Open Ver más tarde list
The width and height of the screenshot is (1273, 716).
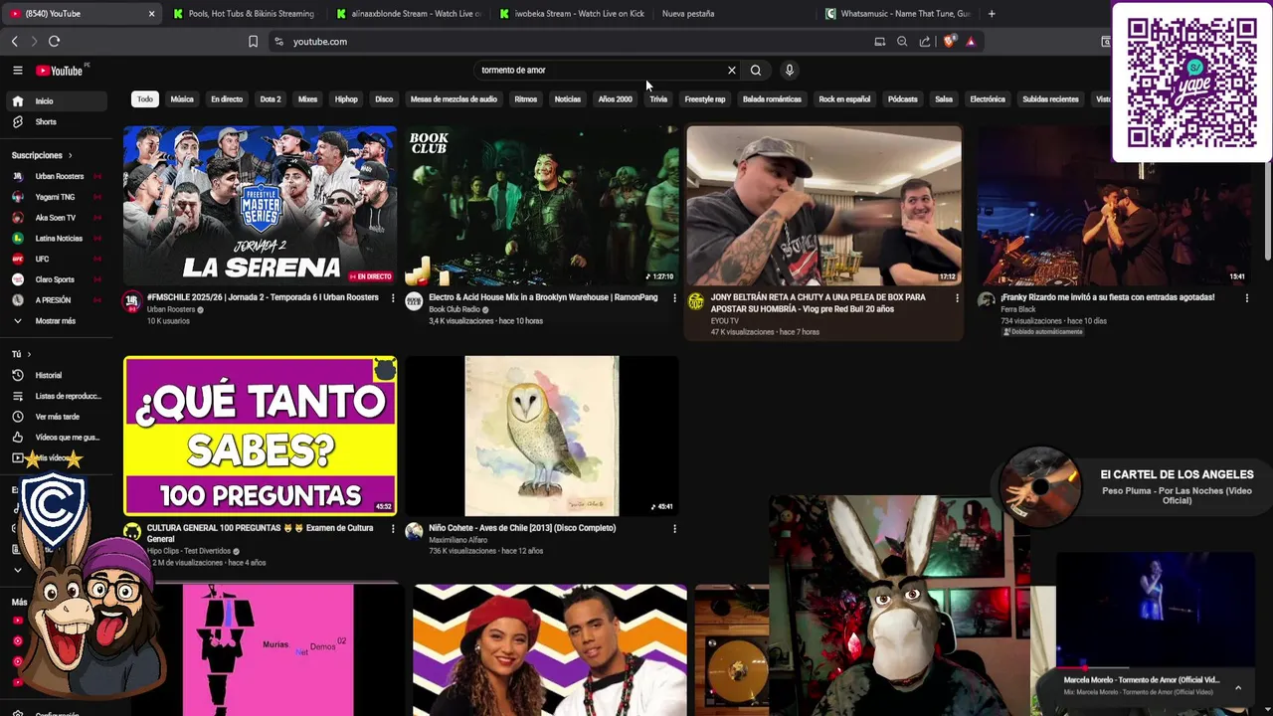pyautogui.click(x=58, y=417)
